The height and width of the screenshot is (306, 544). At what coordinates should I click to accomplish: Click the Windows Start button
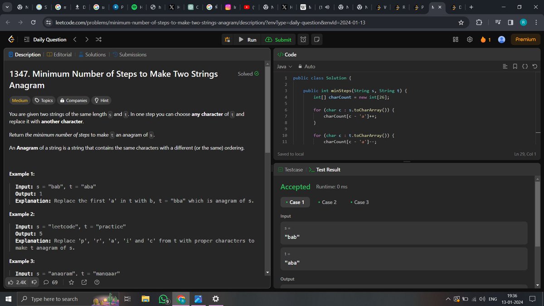click(x=8, y=299)
